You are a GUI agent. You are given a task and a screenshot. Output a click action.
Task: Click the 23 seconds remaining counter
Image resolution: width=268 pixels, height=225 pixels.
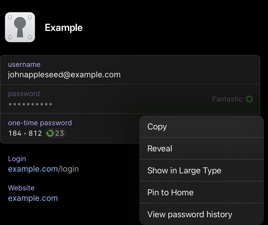(x=60, y=133)
